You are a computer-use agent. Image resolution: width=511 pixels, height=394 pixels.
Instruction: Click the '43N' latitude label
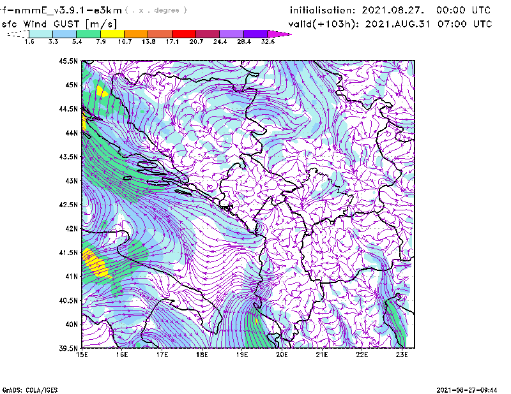pyautogui.click(x=72, y=180)
